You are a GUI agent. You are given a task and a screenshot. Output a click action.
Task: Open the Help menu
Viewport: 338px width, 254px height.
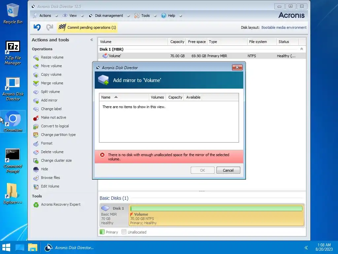pyautogui.click(x=171, y=16)
